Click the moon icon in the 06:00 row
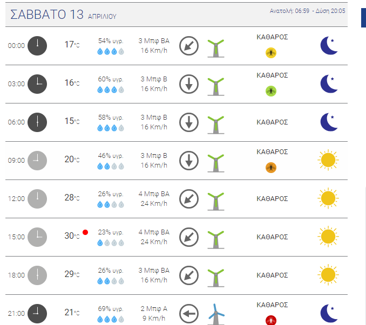Image resolution: width=366 pixels, height=325 pixels. pos(329,122)
